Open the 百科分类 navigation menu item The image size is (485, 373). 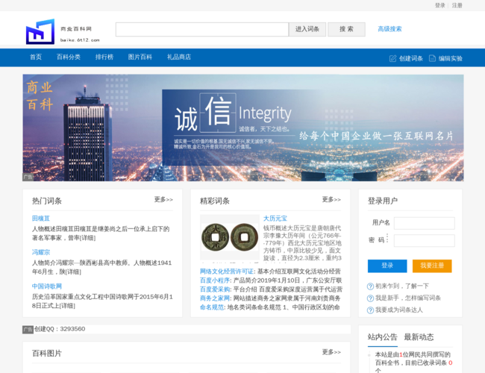click(69, 57)
